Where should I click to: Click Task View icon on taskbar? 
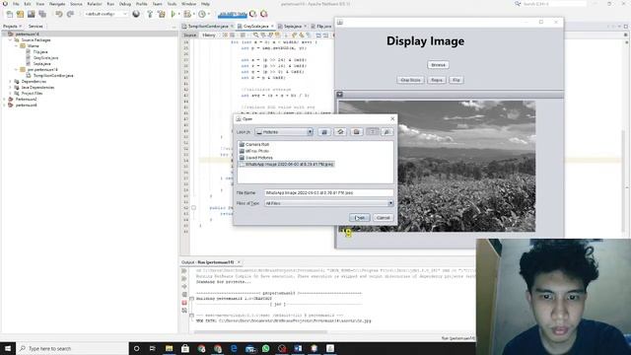point(153,348)
